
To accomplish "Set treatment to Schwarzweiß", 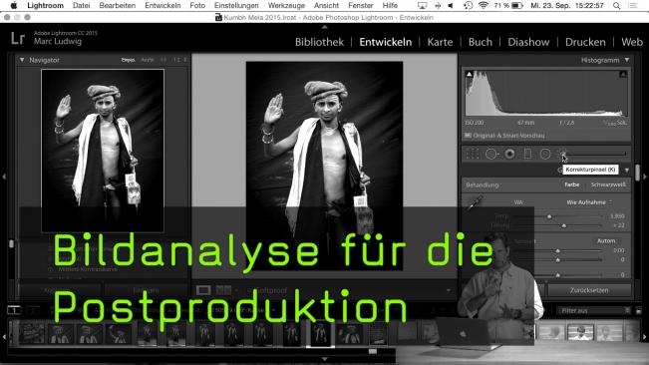I will (x=608, y=184).
